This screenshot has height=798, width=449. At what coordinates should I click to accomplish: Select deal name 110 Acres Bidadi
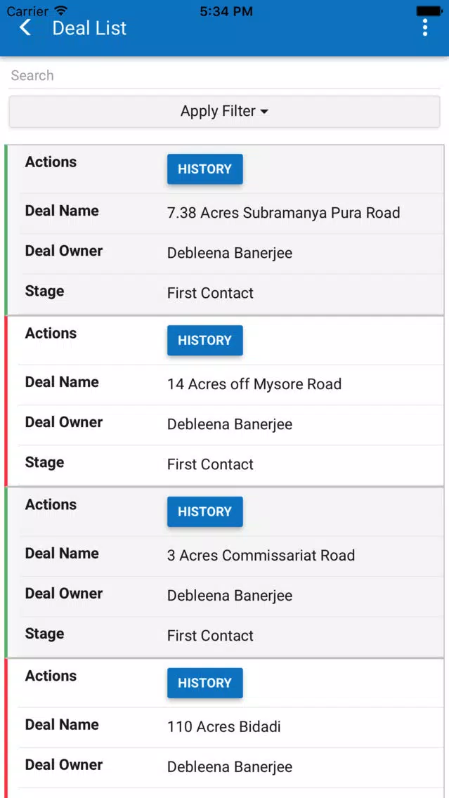(x=224, y=727)
